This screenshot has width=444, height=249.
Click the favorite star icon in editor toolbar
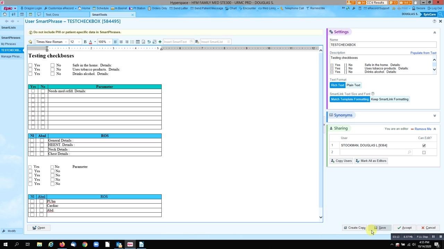click(x=31, y=42)
